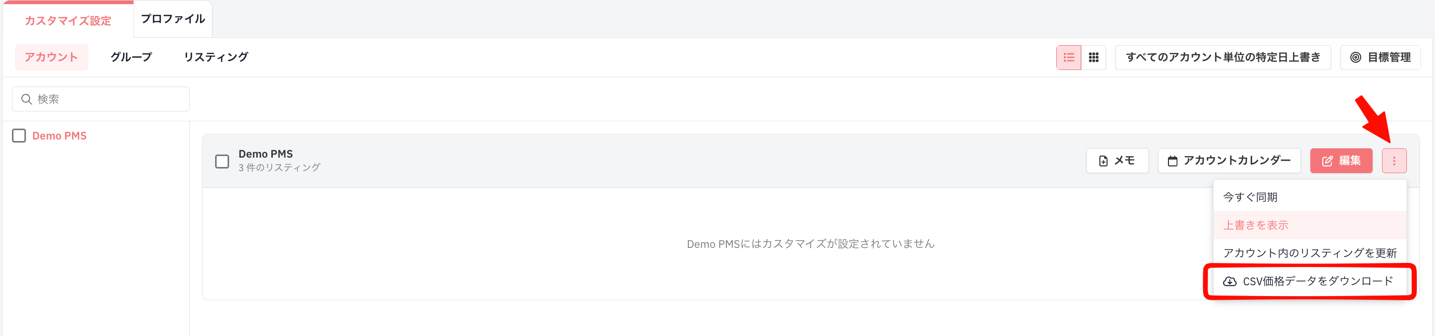Switch to list view icon

tap(1068, 58)
